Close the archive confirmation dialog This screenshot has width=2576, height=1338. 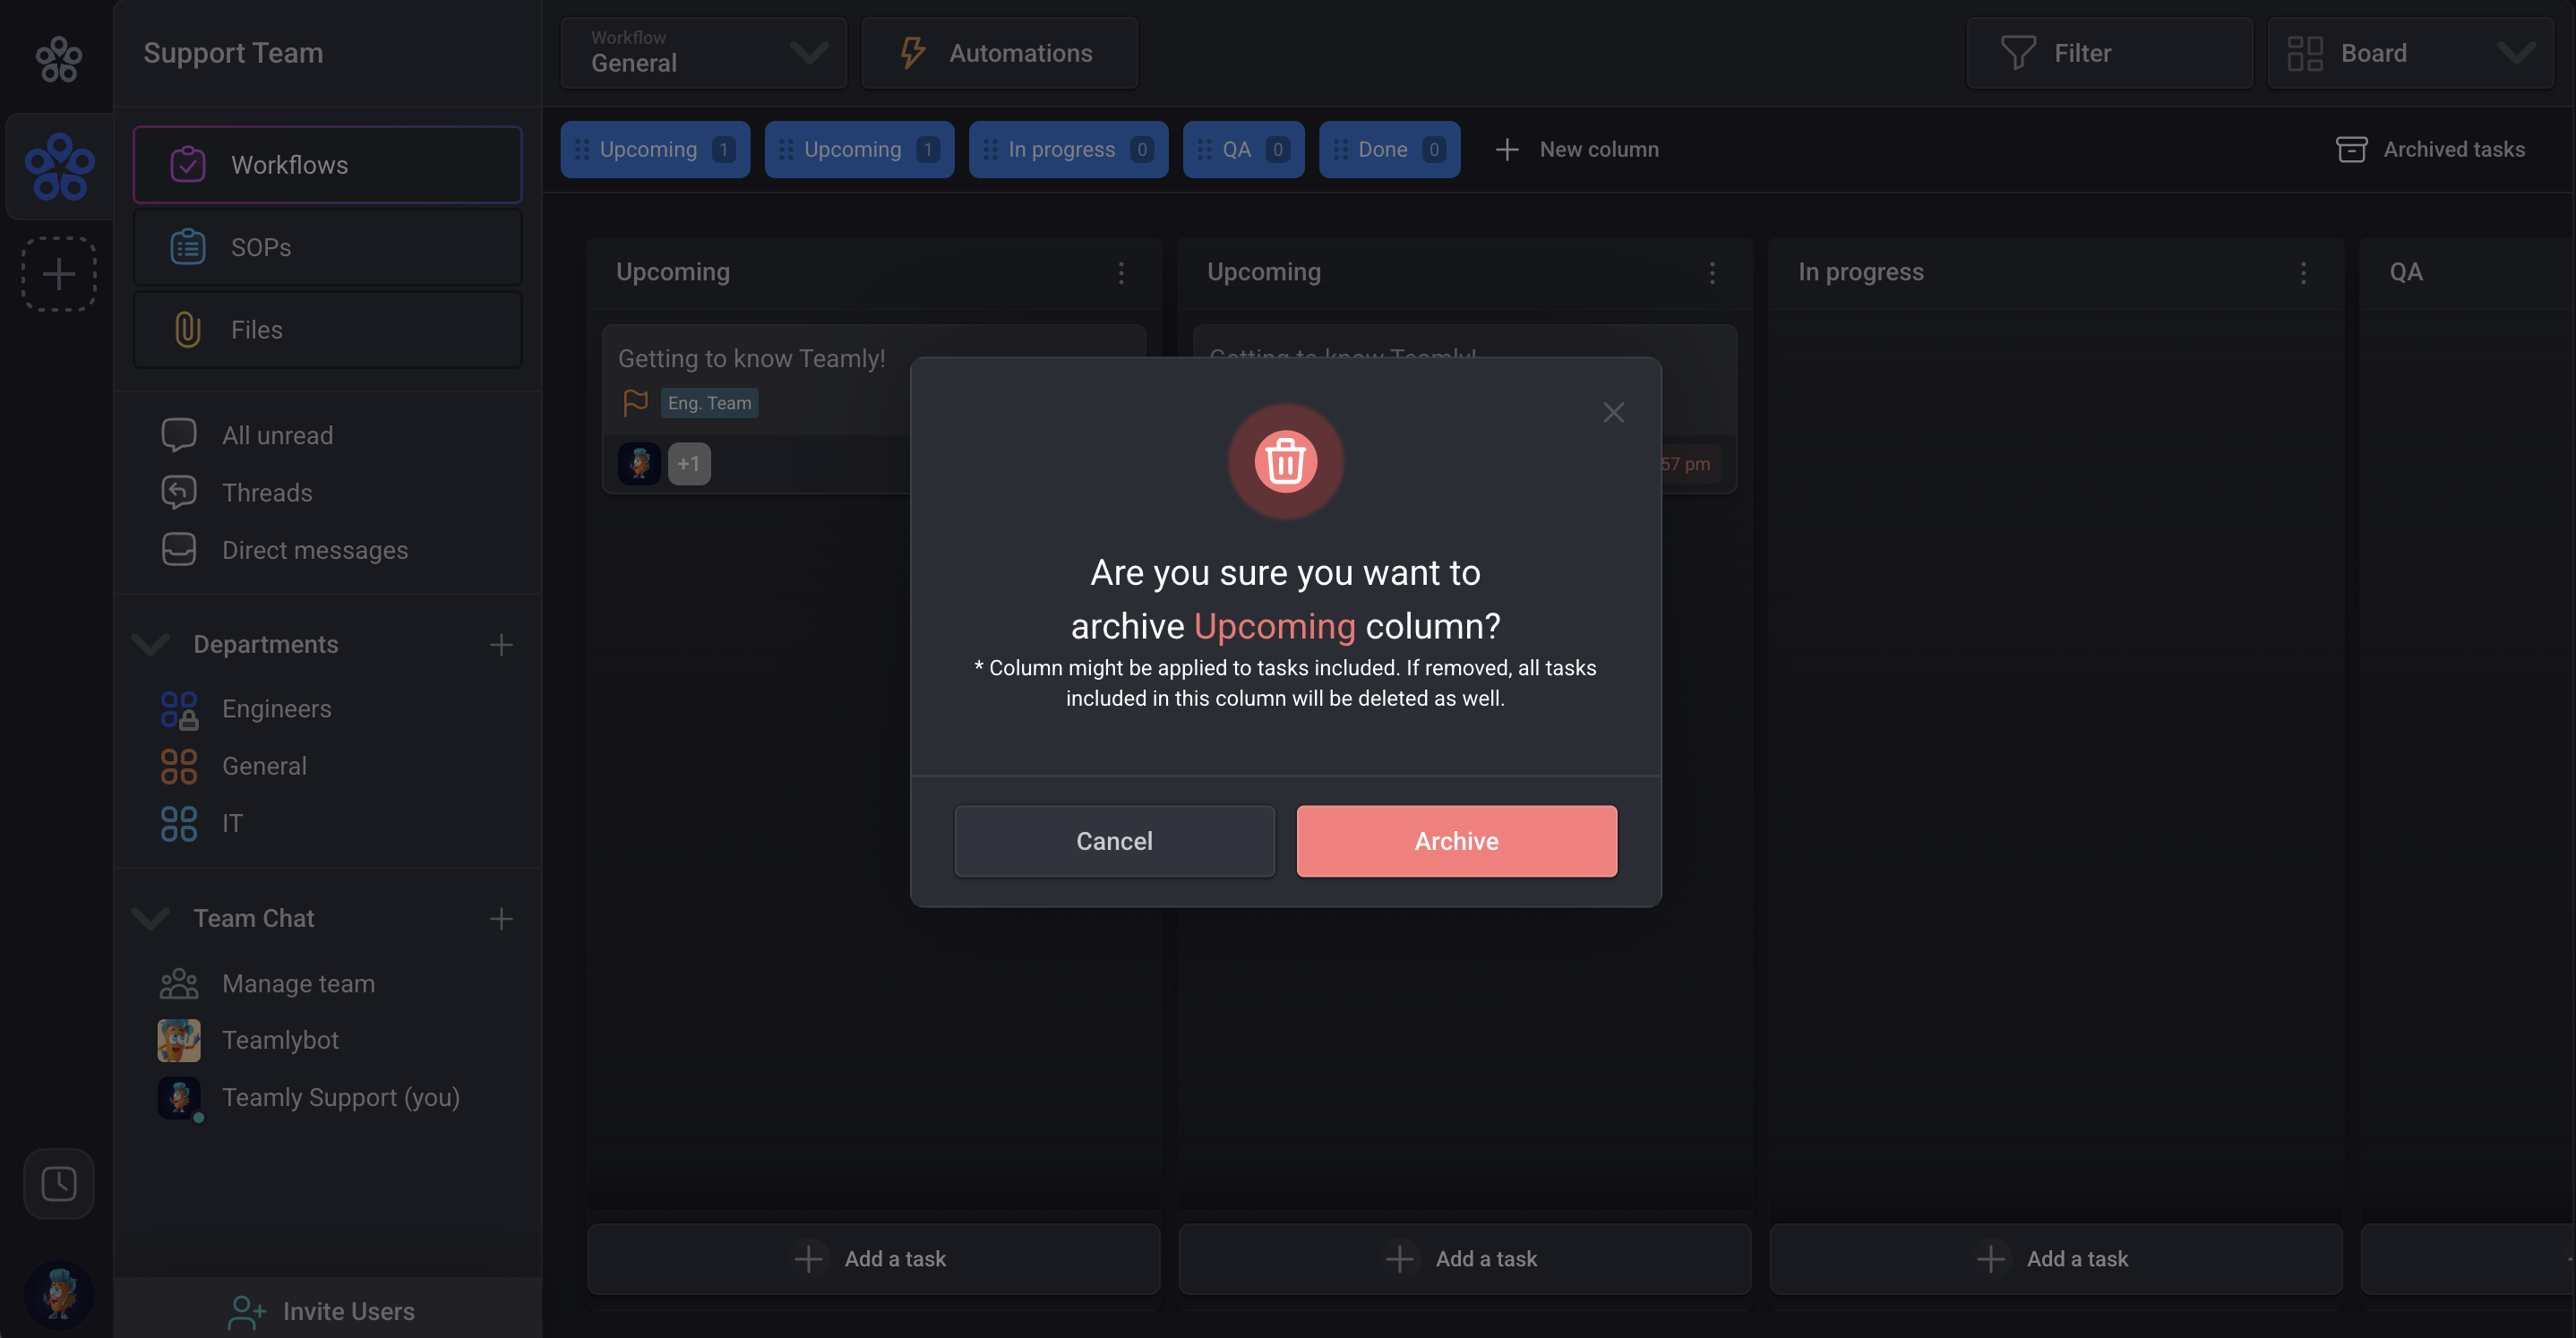1613,413
